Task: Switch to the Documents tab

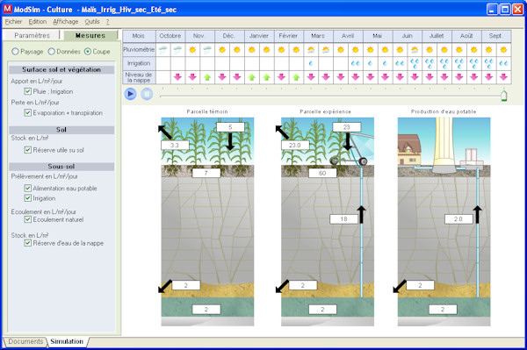Action: coord(25,341)
